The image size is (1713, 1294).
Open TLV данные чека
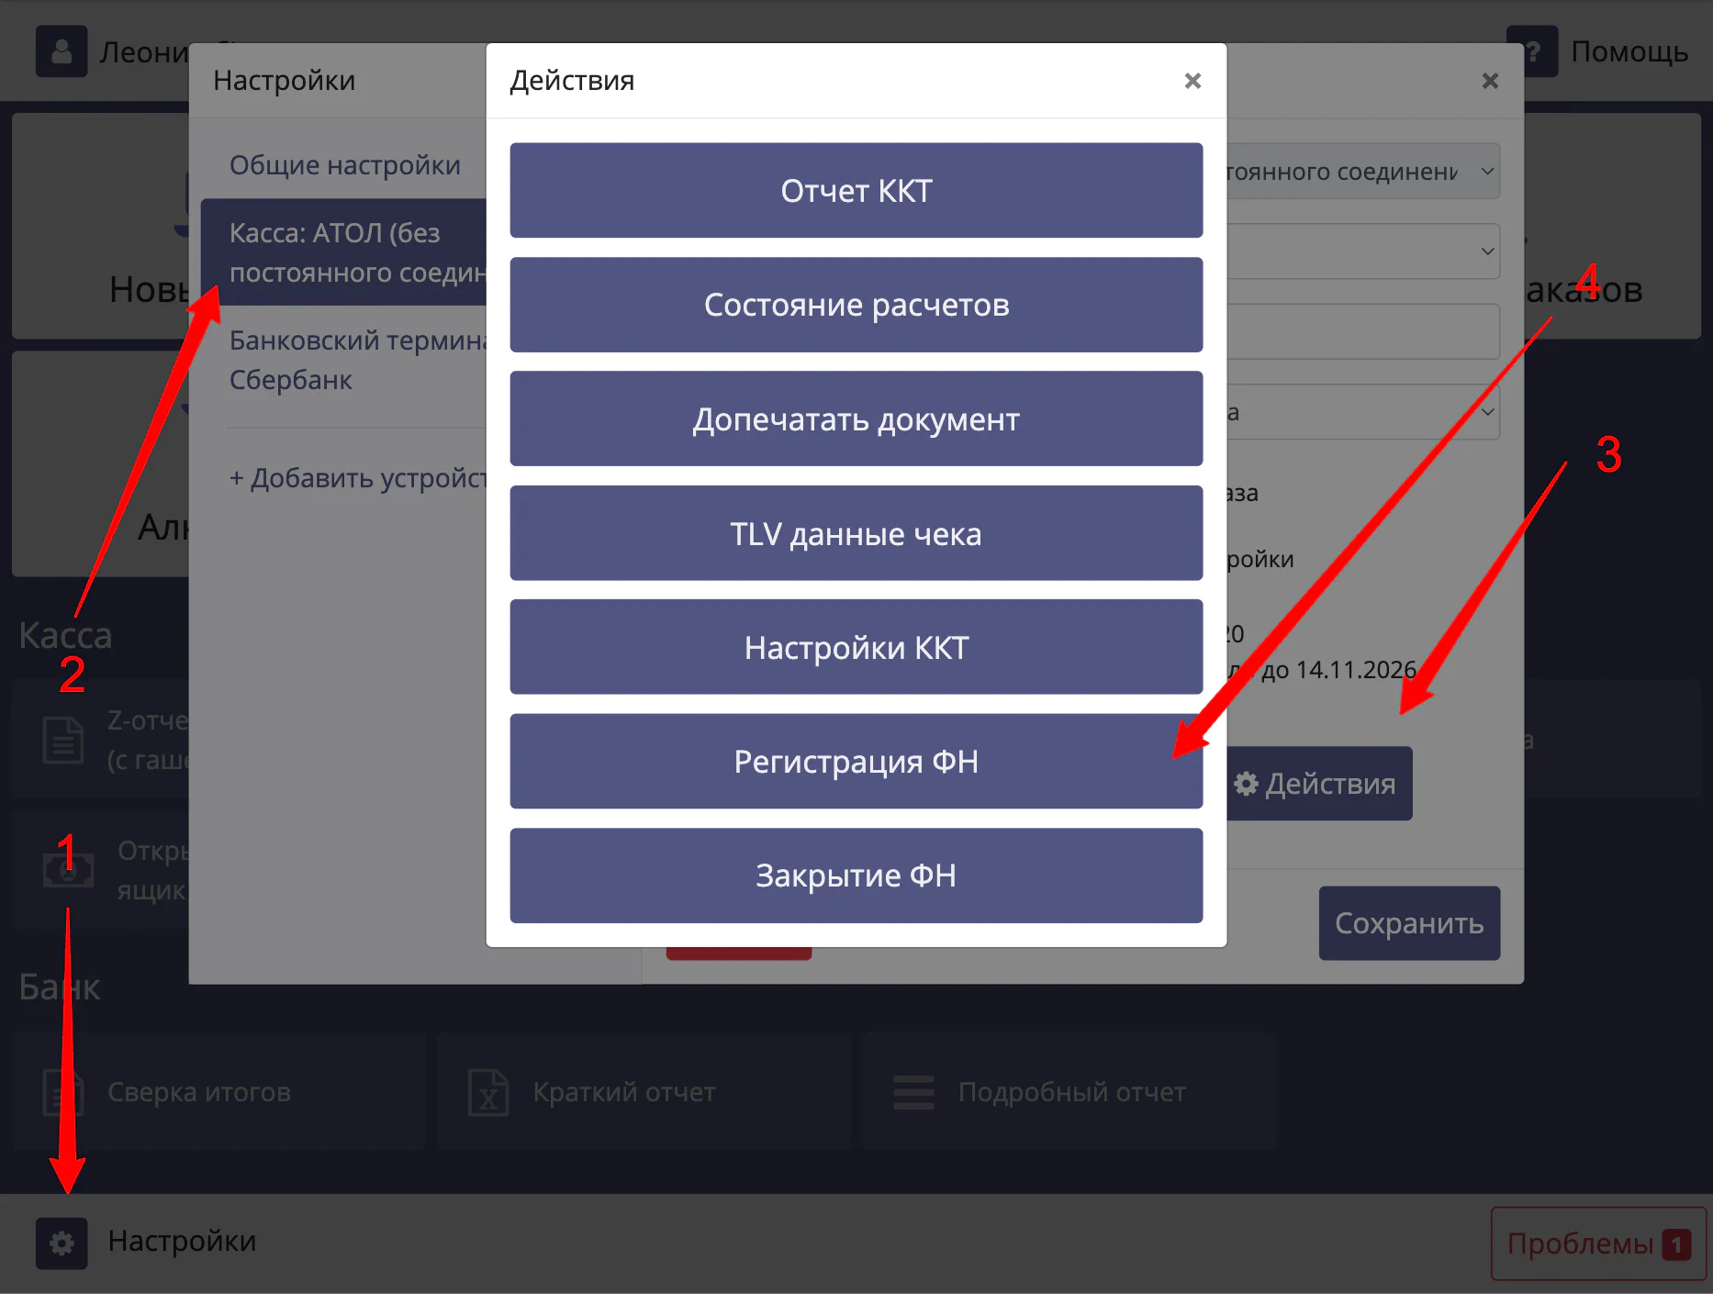click(856, 533)
